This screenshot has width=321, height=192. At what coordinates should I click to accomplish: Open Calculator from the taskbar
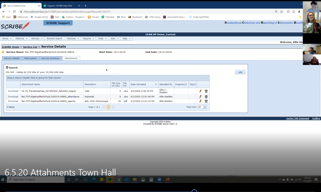coord(151,180)
